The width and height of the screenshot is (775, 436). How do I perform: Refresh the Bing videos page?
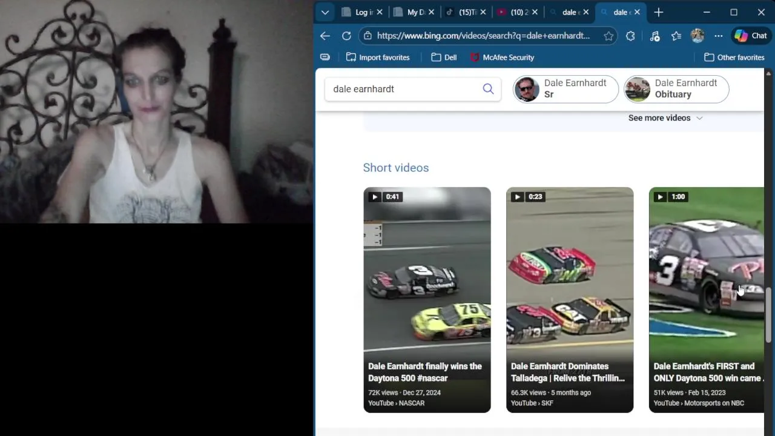(346, 36)
